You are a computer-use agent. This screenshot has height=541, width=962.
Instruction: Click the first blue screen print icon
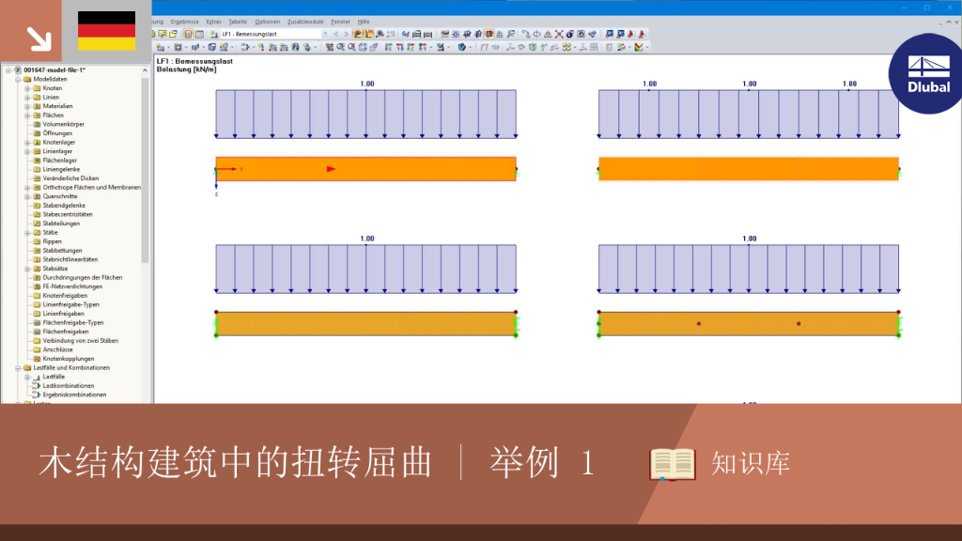[609, 35]
